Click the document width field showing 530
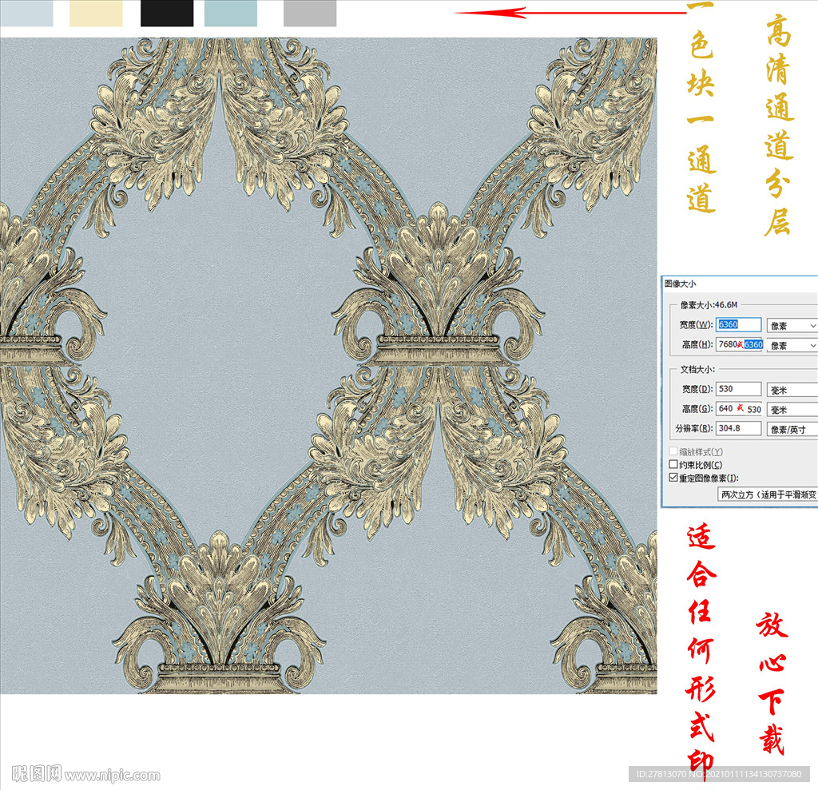 (x=738, y=389)
